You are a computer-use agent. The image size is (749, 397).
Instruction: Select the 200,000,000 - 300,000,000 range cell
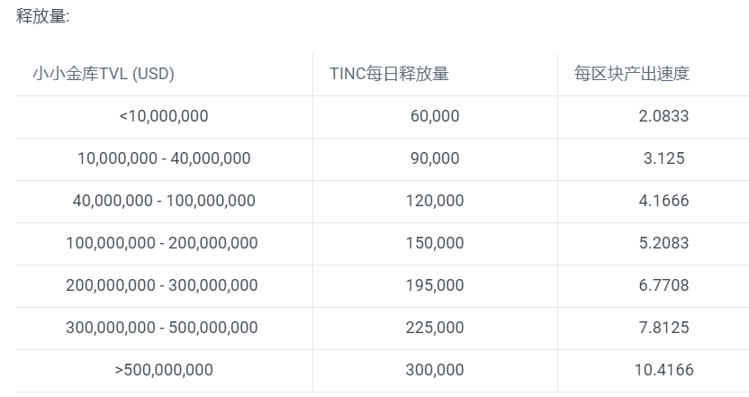[x=162, y=285]
